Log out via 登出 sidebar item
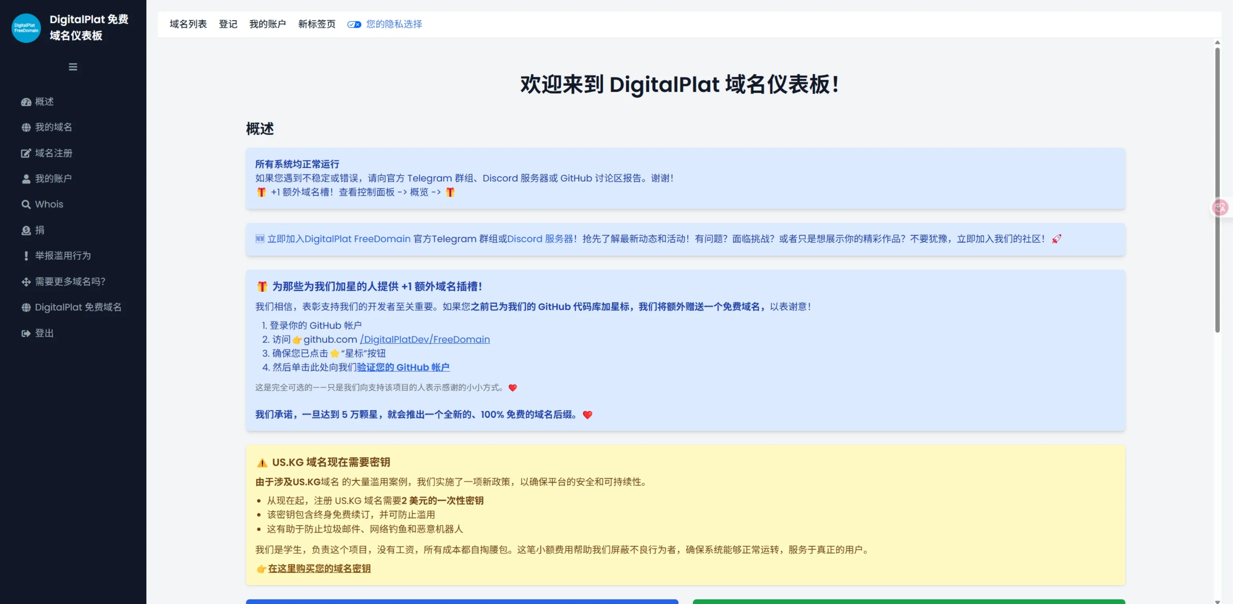Viewport: 1233px width, 604px height. (x=37, y=333)
